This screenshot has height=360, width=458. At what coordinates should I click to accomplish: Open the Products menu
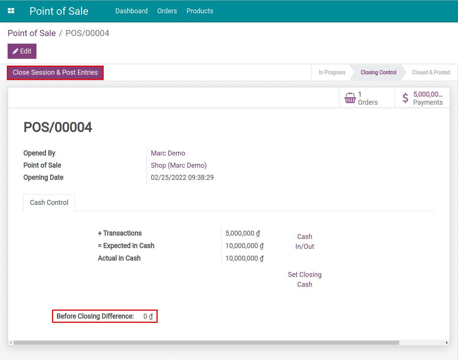(x=200, y=11)
